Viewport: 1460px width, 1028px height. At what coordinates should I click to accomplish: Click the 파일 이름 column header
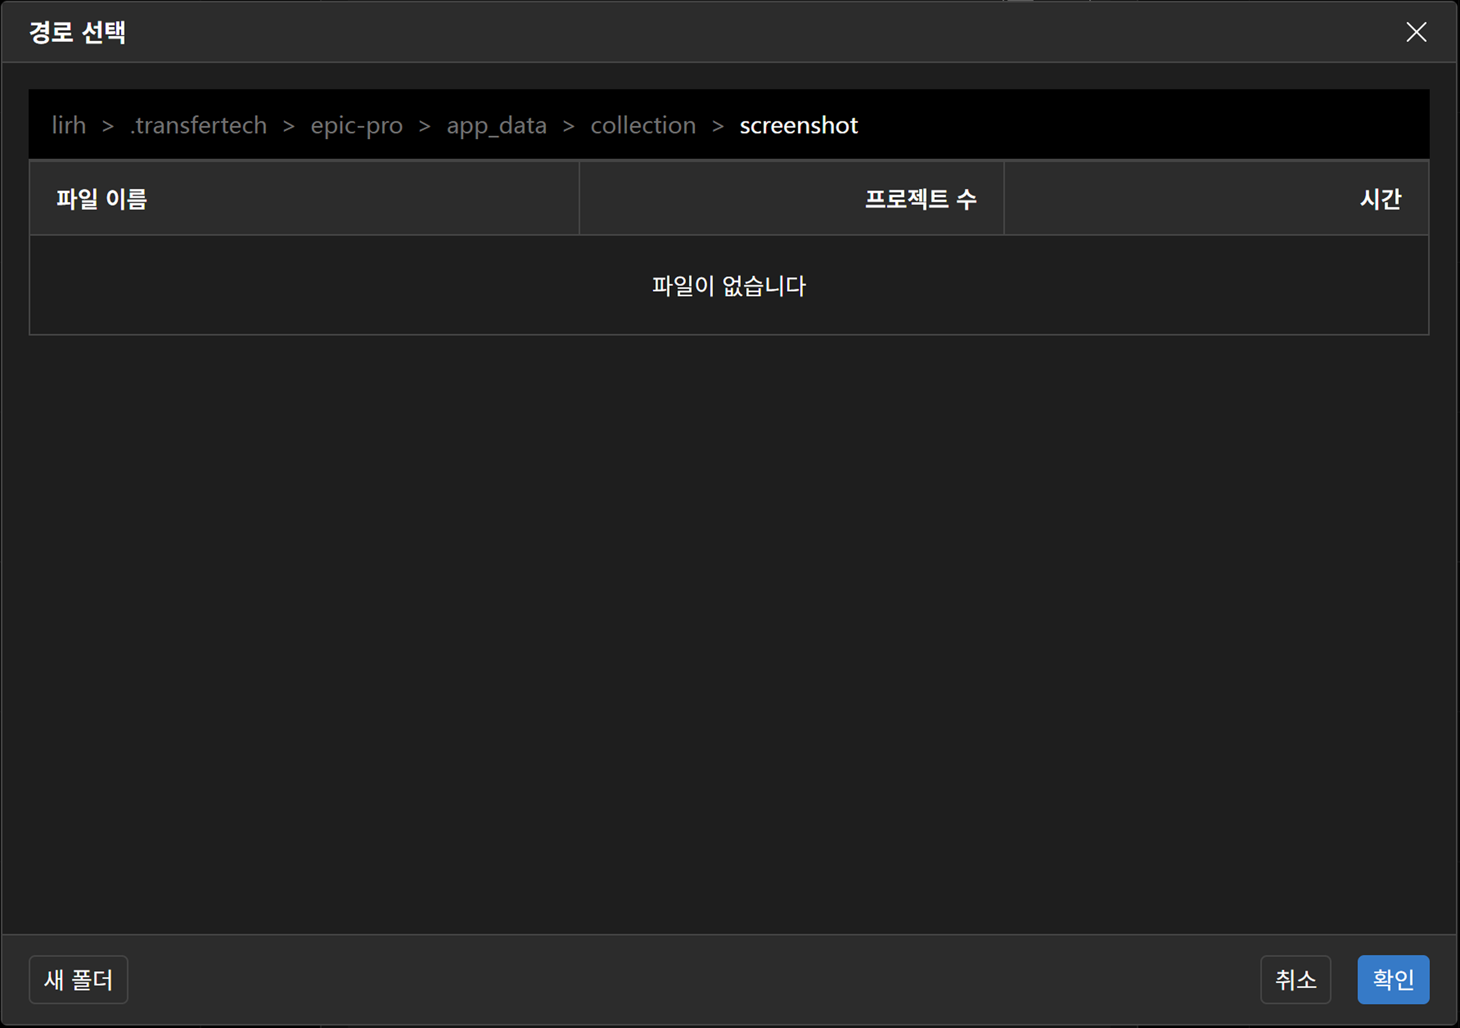coord(102,199)
